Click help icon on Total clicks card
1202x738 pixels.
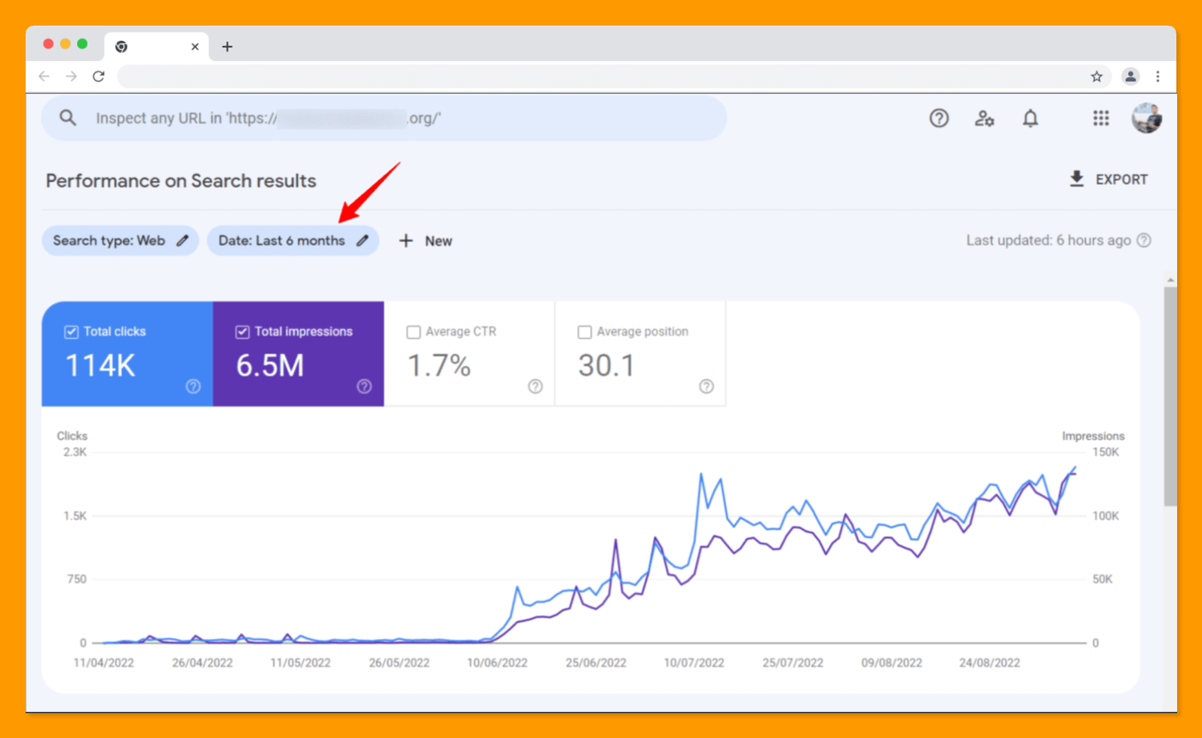pyautogui.click(x=193, y=386)
